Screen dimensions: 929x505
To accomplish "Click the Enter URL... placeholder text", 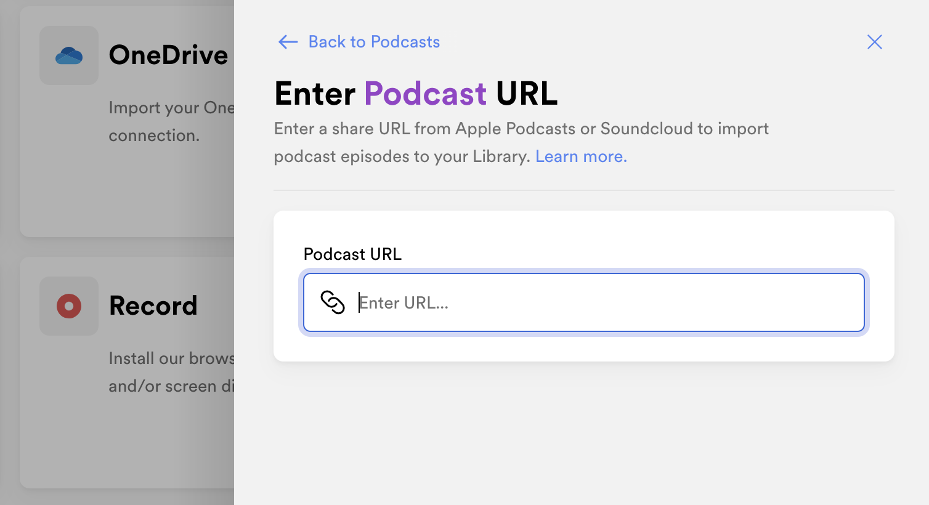I will click(x=404, y=302).
